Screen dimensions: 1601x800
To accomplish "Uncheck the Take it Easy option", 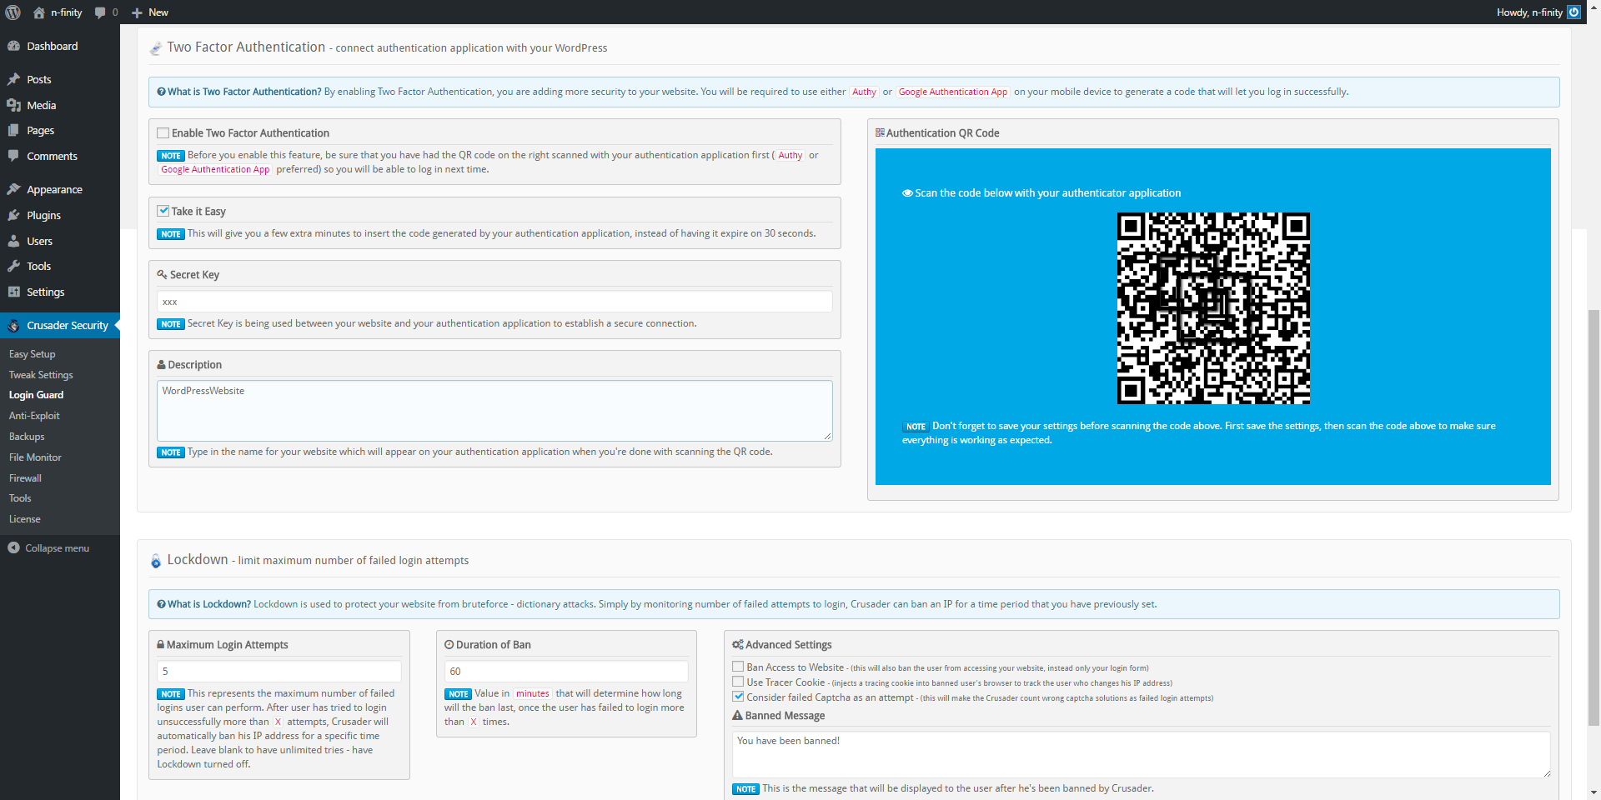I will [163, 211].
